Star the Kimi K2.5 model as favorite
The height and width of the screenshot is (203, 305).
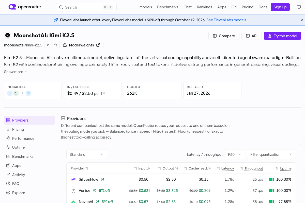pos(56,45)
